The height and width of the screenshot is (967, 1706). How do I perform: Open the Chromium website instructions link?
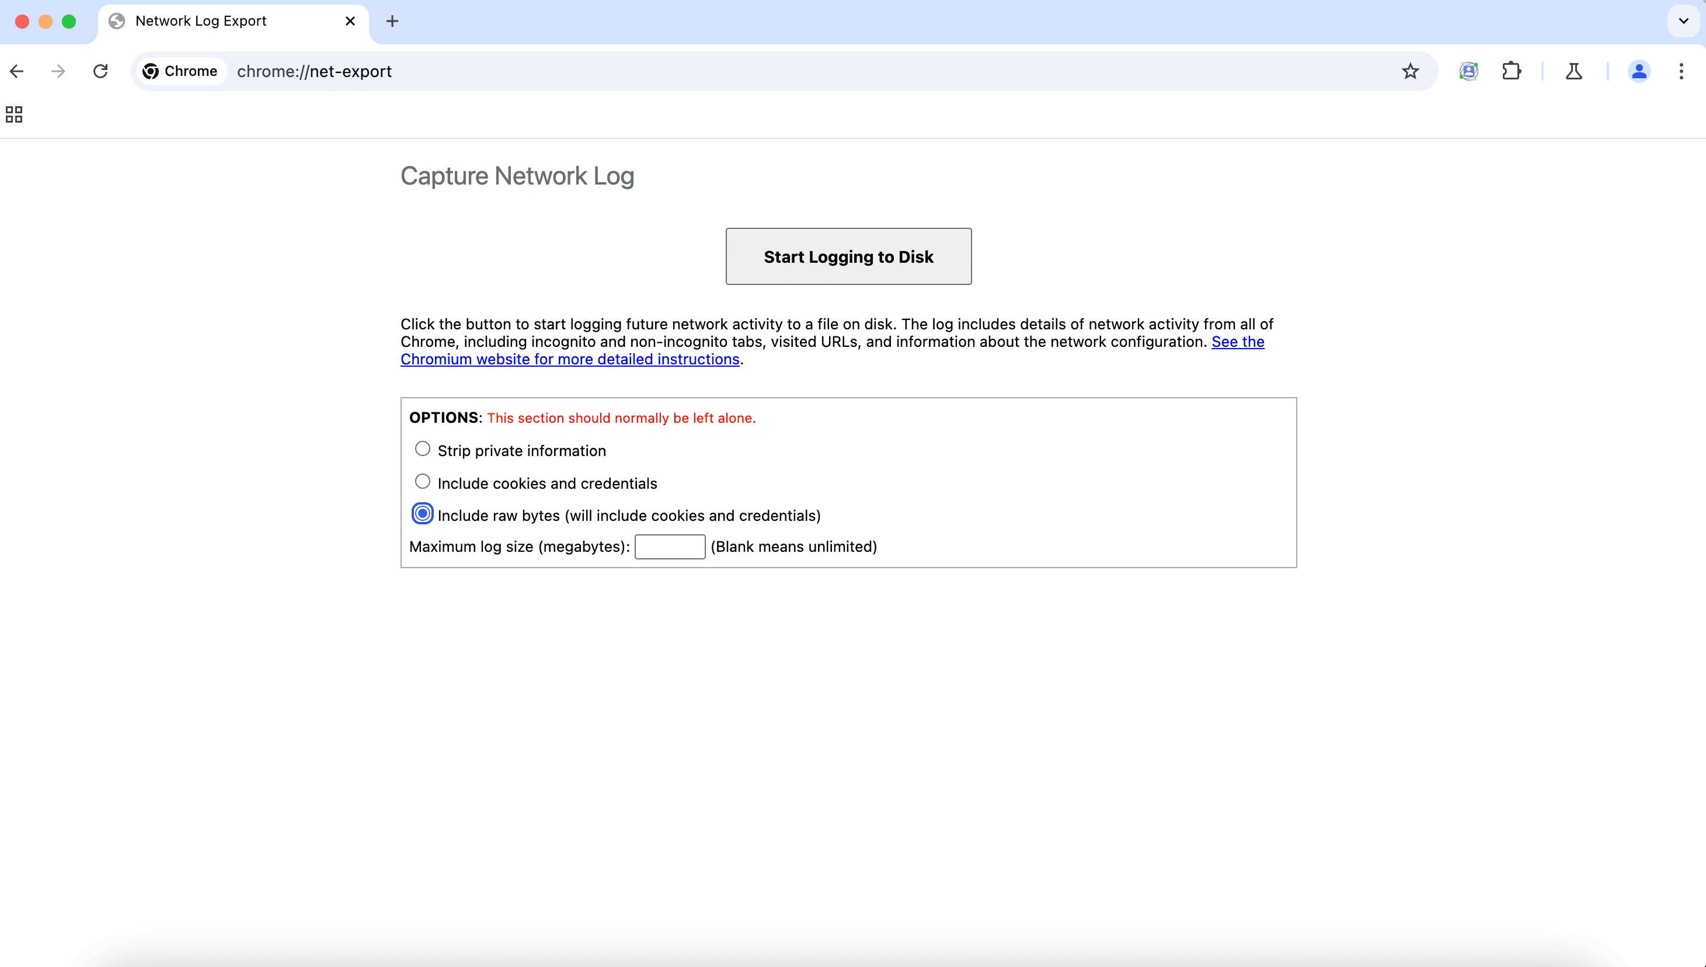(568, 359)
